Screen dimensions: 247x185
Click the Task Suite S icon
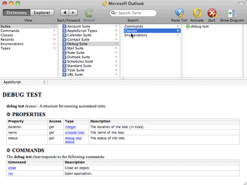[x=64, y=70]
